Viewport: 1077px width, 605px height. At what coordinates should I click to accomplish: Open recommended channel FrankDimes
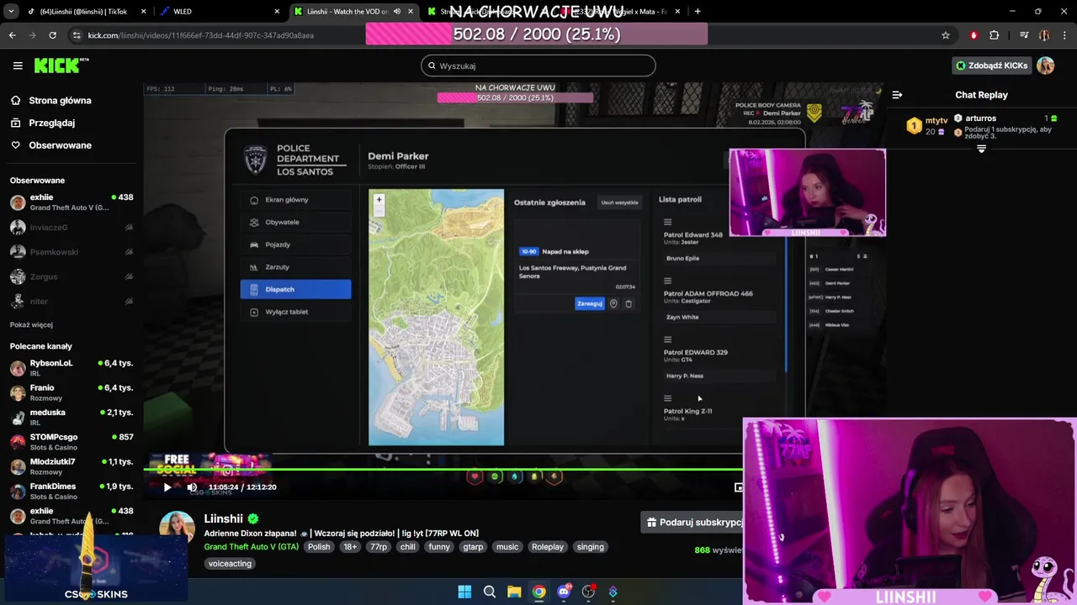pos(72,491)
